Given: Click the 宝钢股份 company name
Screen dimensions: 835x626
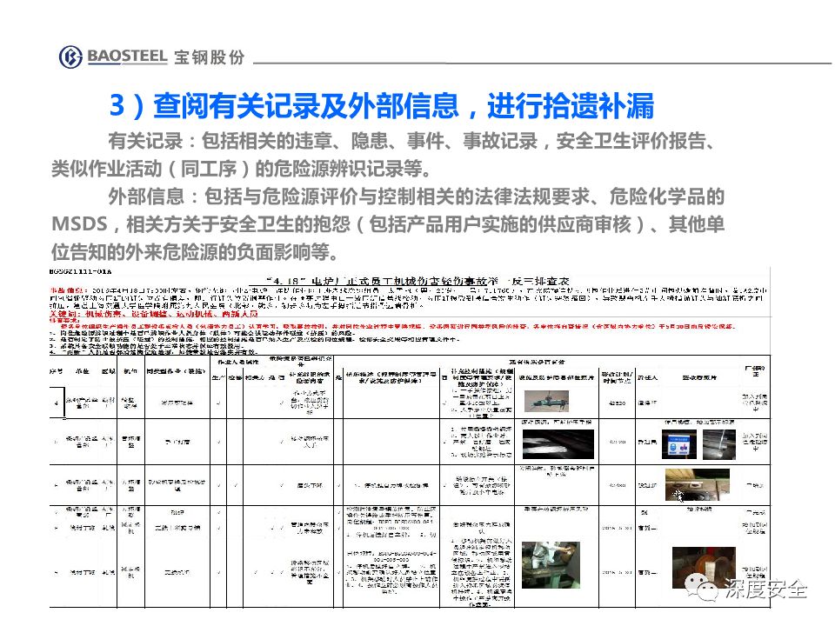Looking at the screenshot, I should click(210, 57).
